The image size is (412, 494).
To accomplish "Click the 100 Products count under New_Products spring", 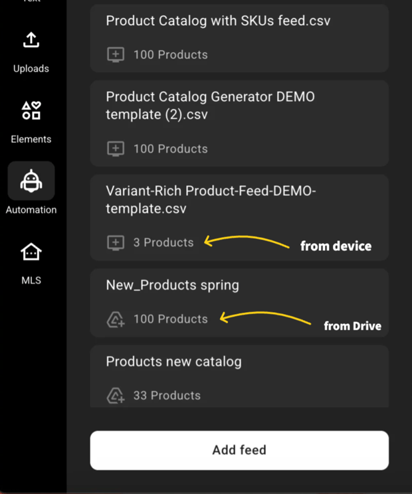I will (x=170, y=319).
